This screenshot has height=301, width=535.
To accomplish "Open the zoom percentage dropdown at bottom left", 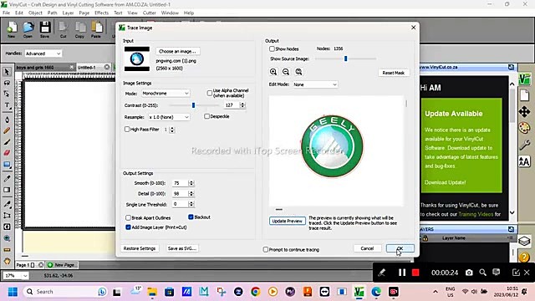I will (16, 275).
